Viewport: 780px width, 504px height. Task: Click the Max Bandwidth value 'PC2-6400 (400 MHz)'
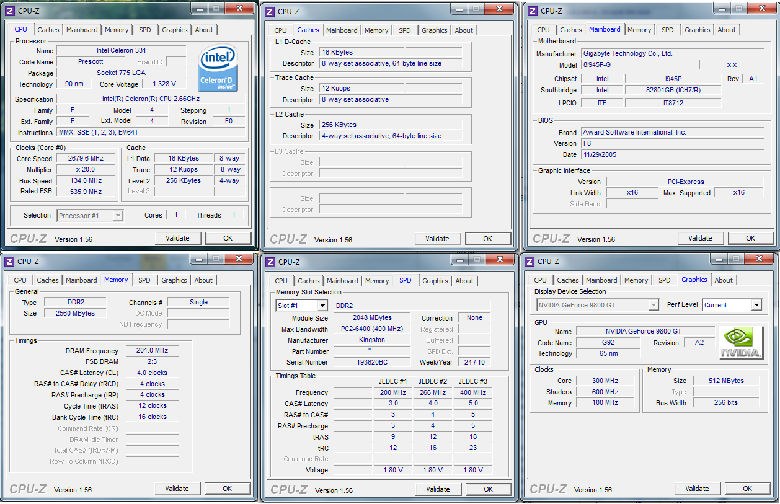click(x=372, y=329)
